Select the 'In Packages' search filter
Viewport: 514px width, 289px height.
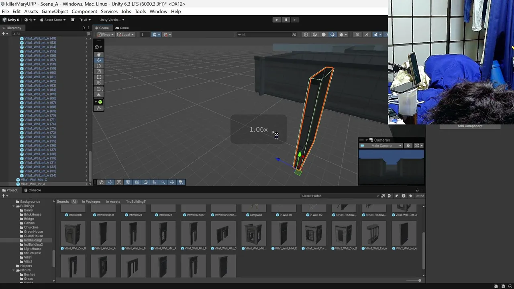pyautogui.click(x=91, y=201)
